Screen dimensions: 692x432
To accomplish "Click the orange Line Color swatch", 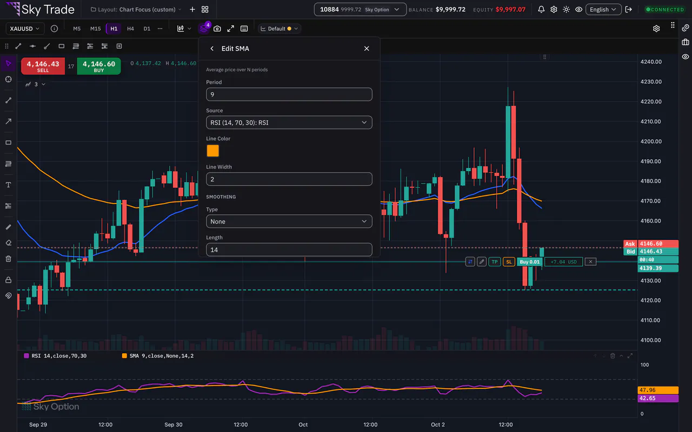I will pyautogui.click(x=212, y=151).
